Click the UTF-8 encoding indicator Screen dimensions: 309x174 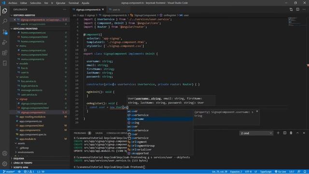click(248, 172)
